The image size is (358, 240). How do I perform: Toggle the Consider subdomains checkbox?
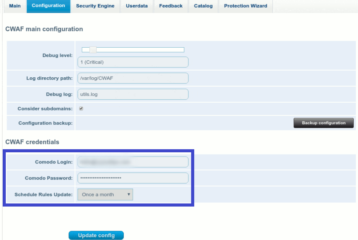[x=81, y=108]
